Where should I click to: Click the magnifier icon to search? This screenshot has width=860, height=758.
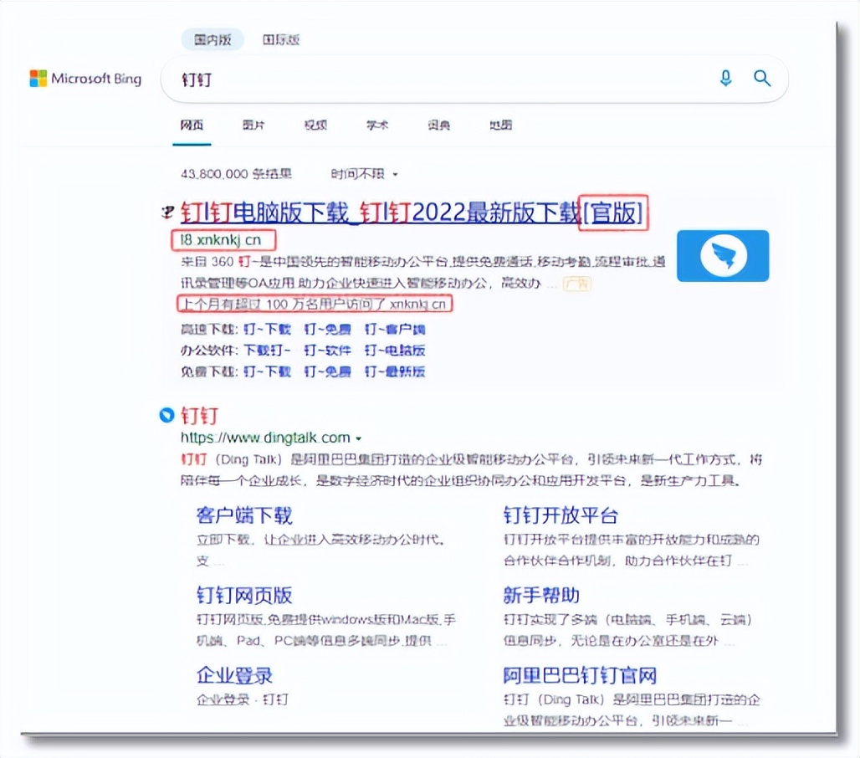[761, 78]
